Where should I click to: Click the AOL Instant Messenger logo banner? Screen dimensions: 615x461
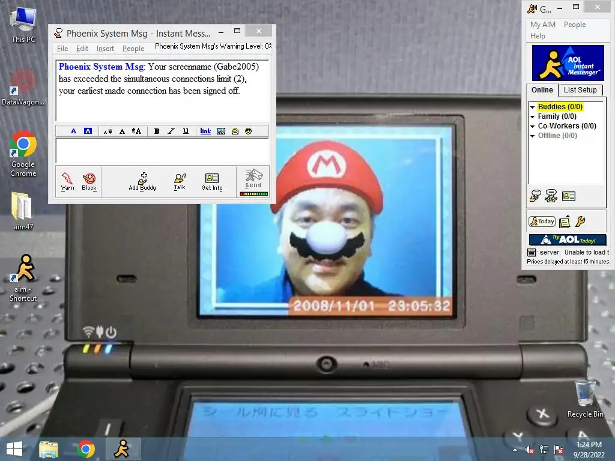(x=568, y=63)
